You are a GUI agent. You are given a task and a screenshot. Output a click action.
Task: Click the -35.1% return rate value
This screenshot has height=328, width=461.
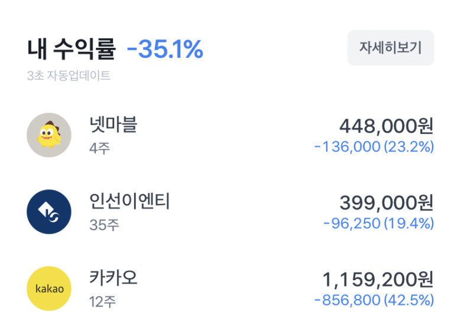165,49
